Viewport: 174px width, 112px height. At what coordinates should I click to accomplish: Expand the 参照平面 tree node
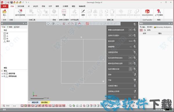pyautogui.click(x=2, y=74)
